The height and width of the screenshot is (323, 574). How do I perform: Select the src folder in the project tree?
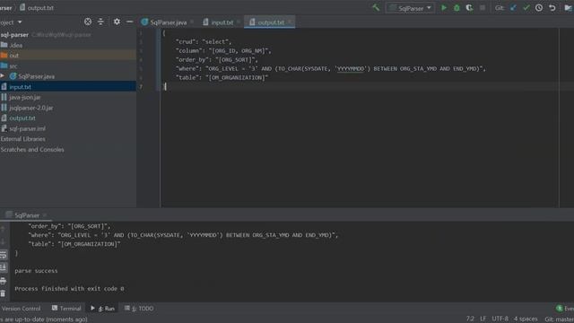13,65
